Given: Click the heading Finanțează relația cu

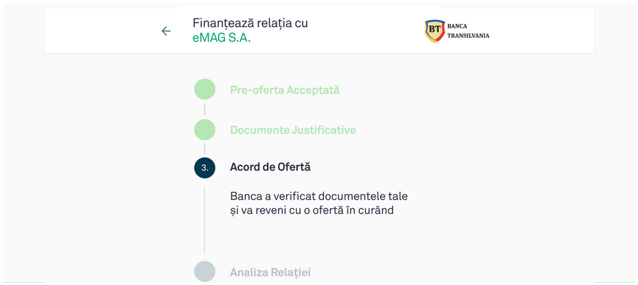Looking at the screenshot, I should point(250,23).
